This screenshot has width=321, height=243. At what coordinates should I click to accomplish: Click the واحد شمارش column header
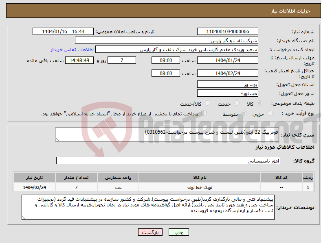pyautogui.click(x=118, y=178)
